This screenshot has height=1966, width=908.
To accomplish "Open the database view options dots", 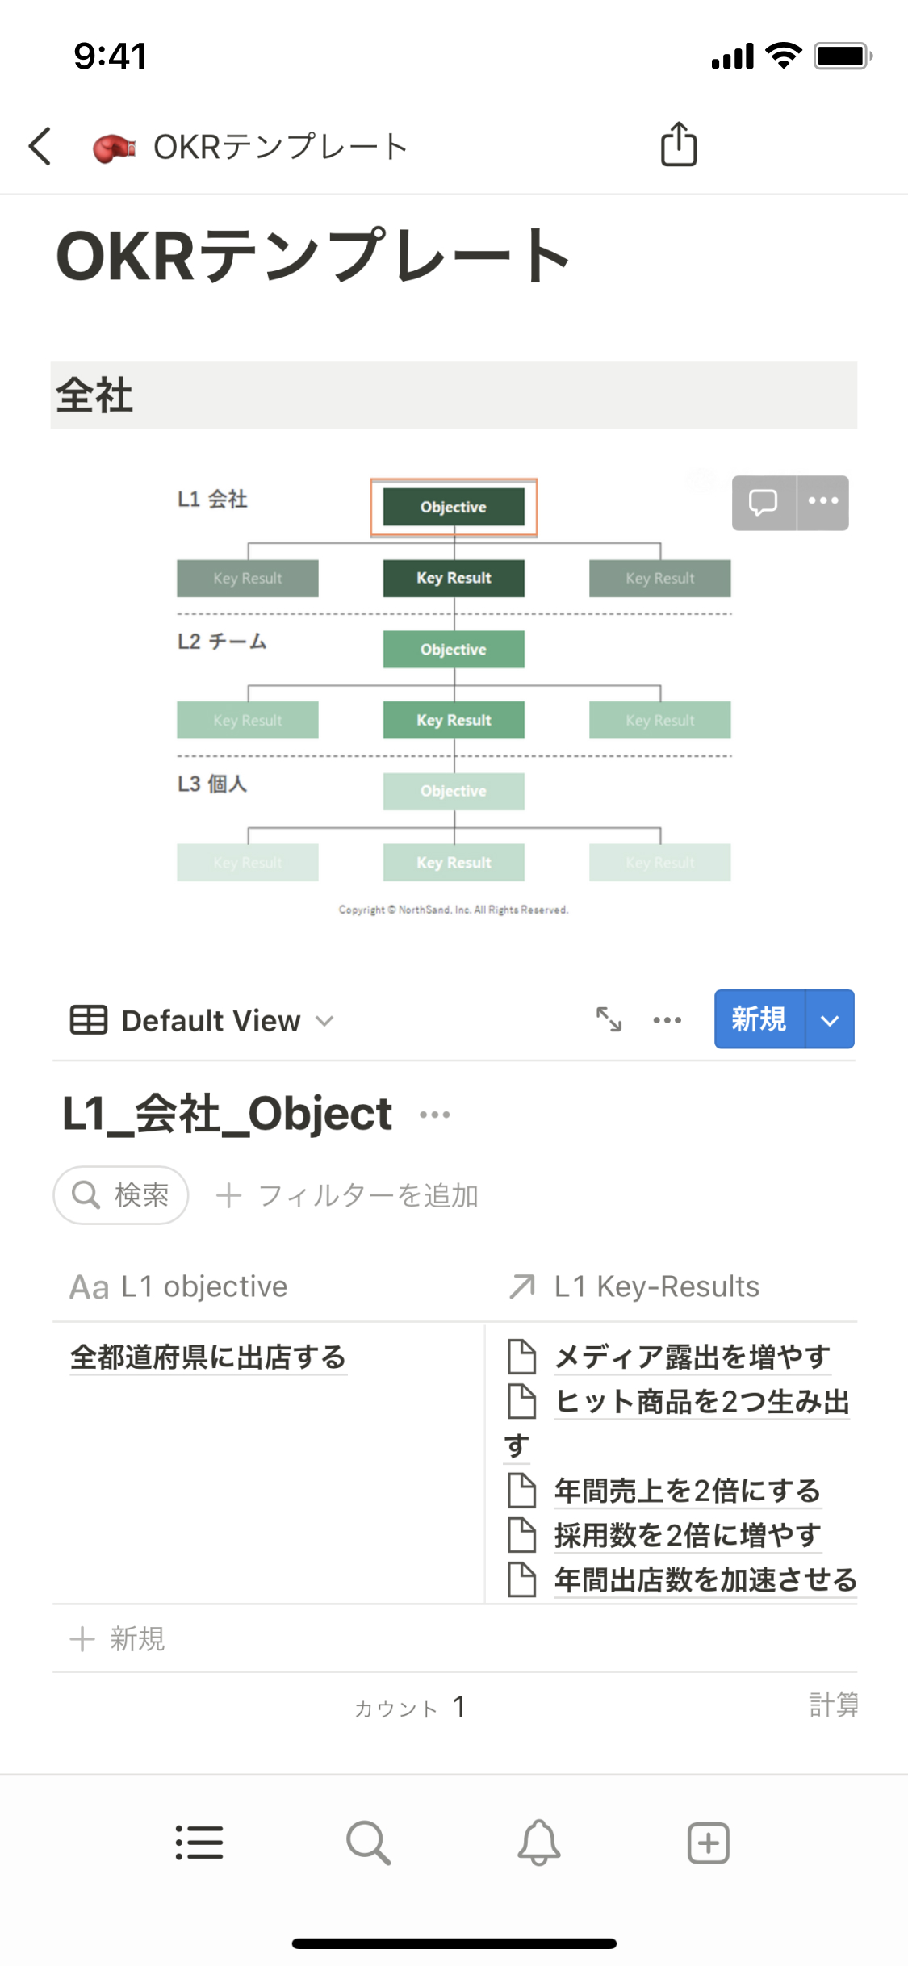I will (x=667, y=1020).
